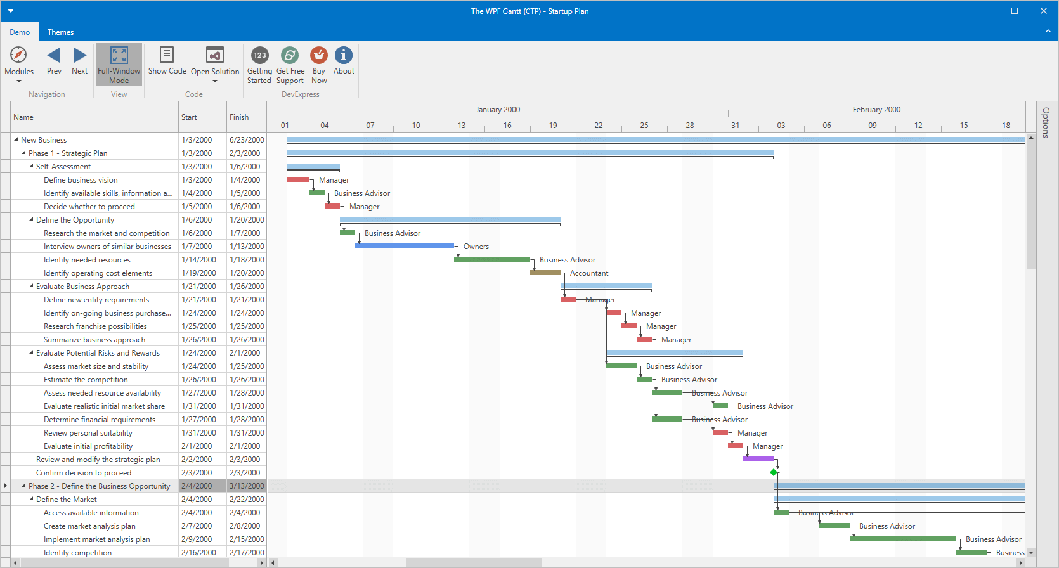Collapse the New Business tree node
This screenshot has width=1059, height=568.
(x=16, y=139)
